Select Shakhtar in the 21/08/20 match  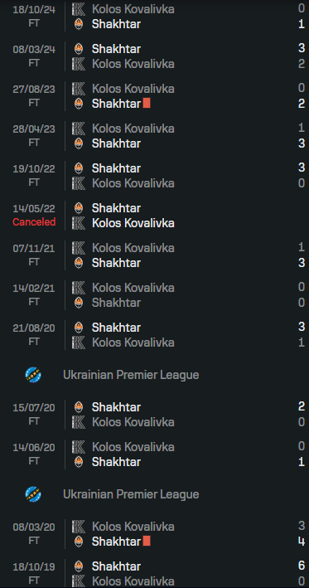(116, 328)
